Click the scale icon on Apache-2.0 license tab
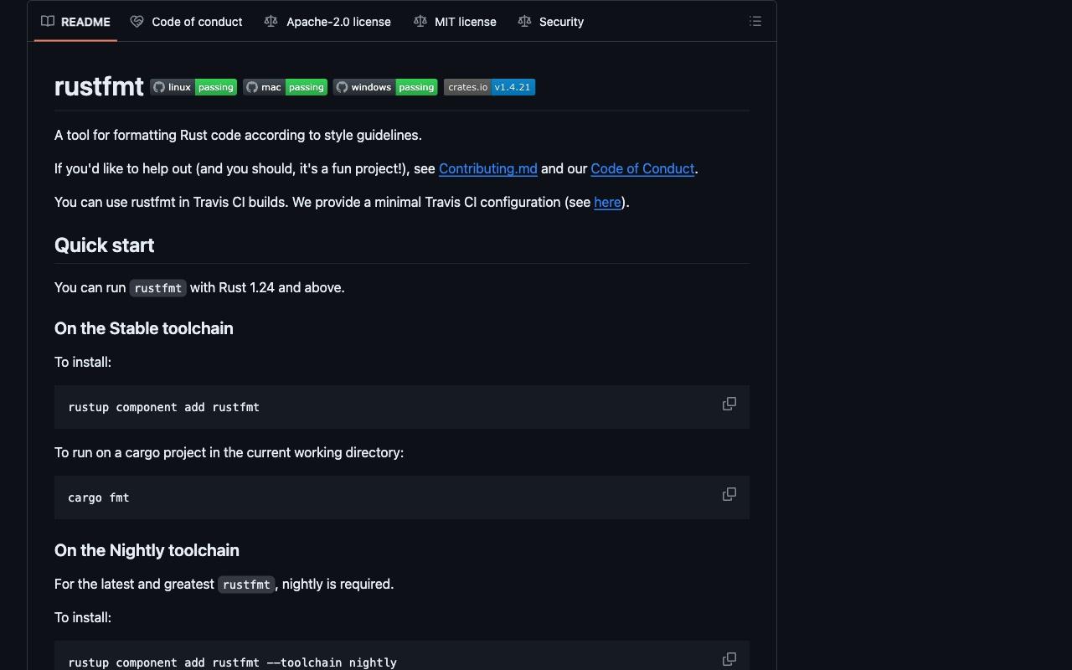The height and width of the screenshot is (670, 1072). [x=271, y=22]
